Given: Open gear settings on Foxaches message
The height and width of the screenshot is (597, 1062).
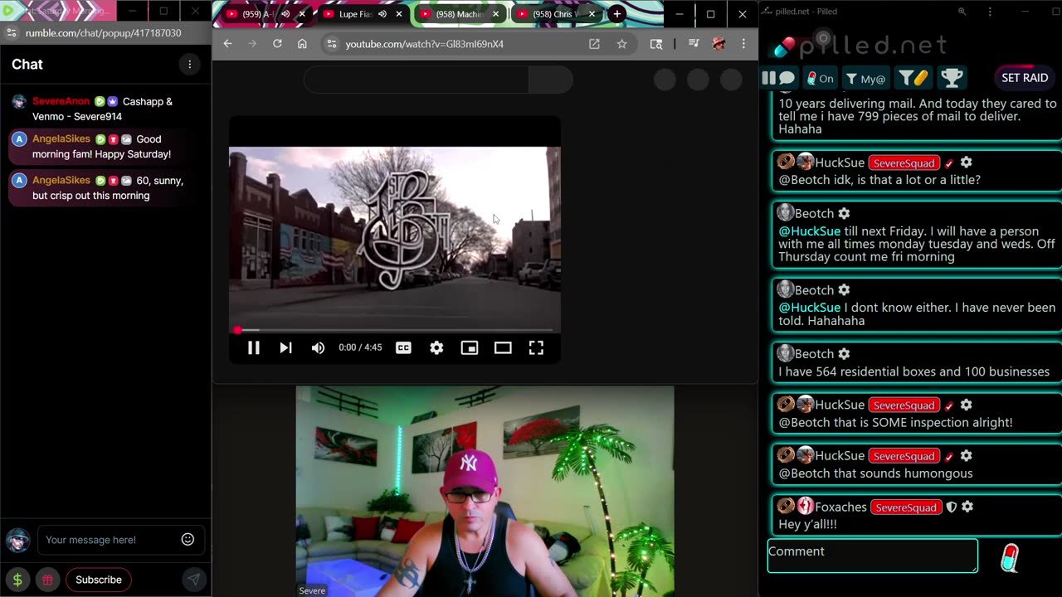Looking at the screenshot, I should (x=967, y=507).
